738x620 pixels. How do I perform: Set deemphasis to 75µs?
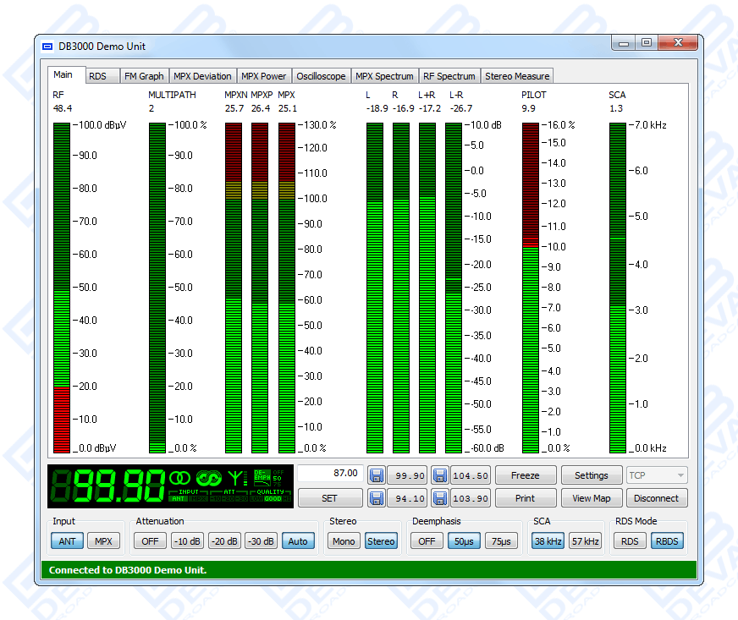pyautogui.click(x=501, y=541)
